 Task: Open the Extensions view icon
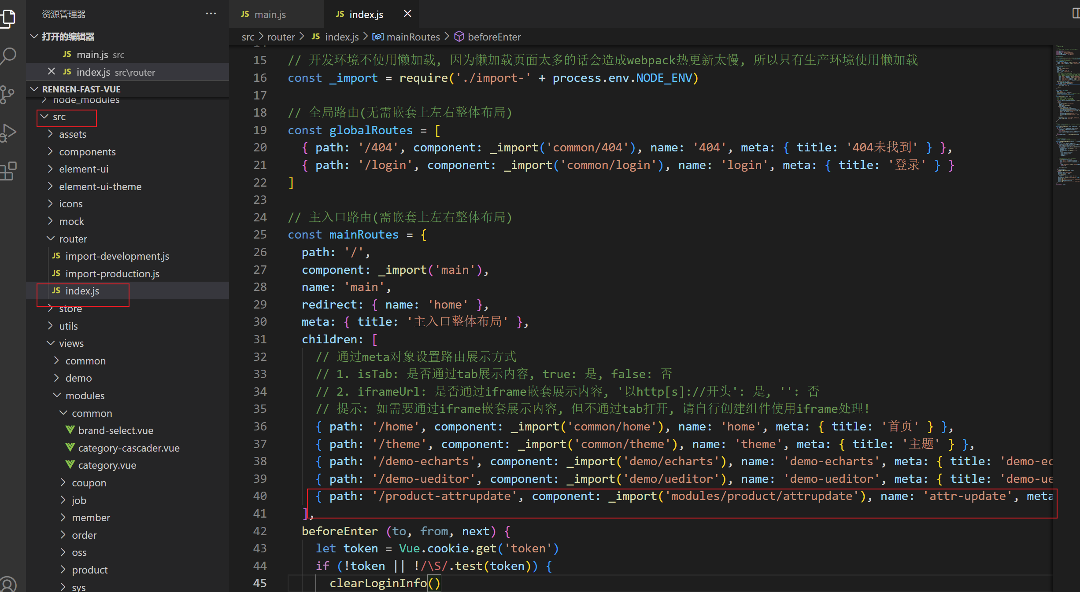click(x=8, y=171)
